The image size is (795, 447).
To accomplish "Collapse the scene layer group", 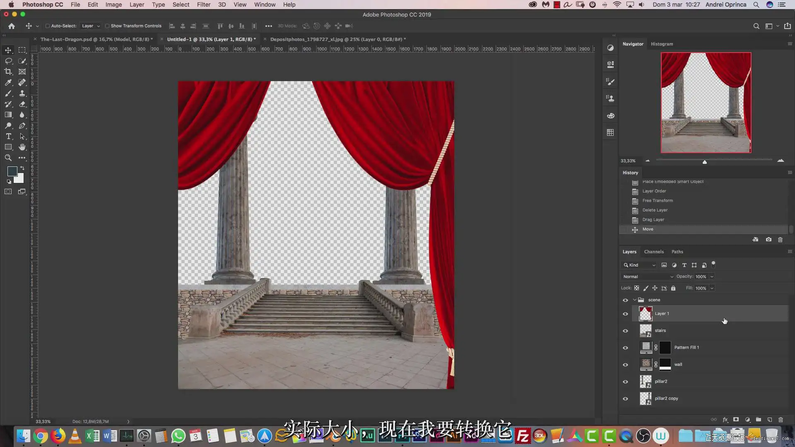I will 634,300.
